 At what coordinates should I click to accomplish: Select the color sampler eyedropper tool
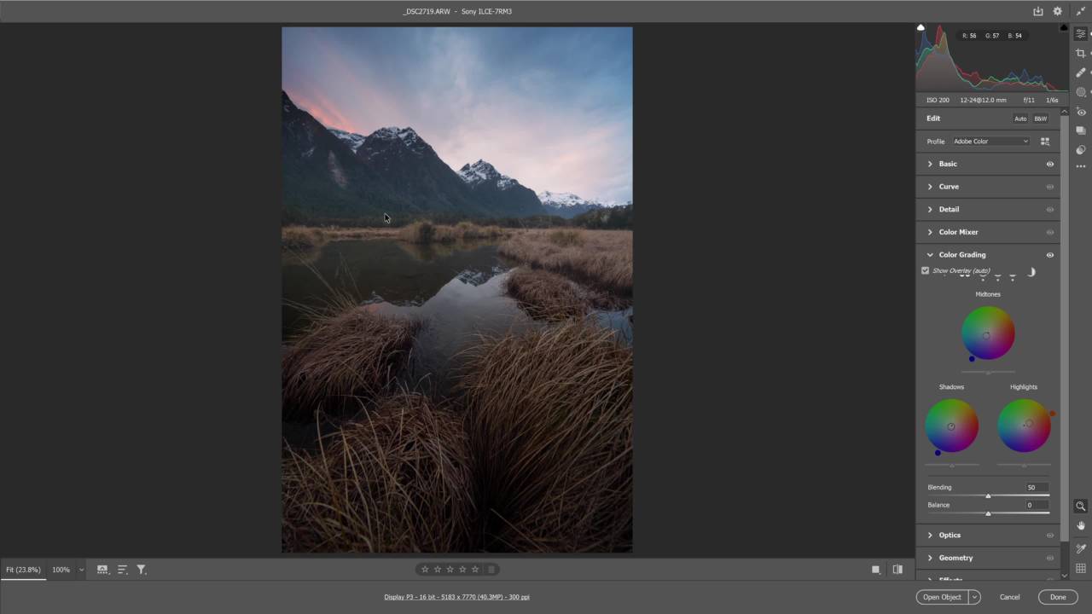1081,548
